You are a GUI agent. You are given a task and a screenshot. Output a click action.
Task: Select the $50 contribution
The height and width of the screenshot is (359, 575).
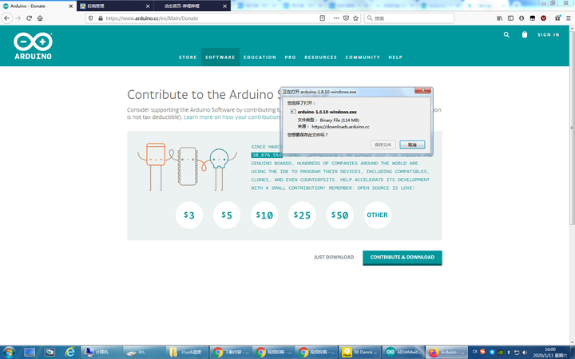click(339, 215)
